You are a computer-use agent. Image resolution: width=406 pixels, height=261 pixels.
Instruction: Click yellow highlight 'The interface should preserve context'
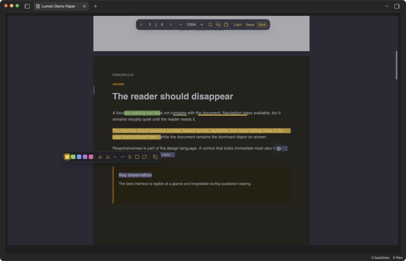pos(147,130)
